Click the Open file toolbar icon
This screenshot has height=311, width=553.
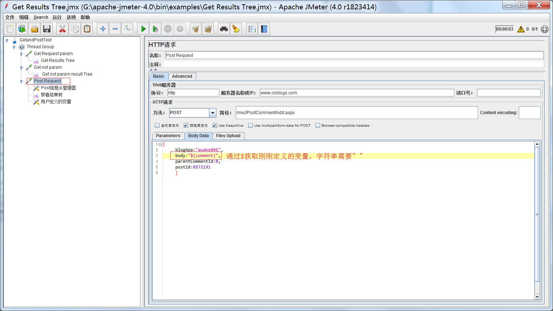click(35, 29)
